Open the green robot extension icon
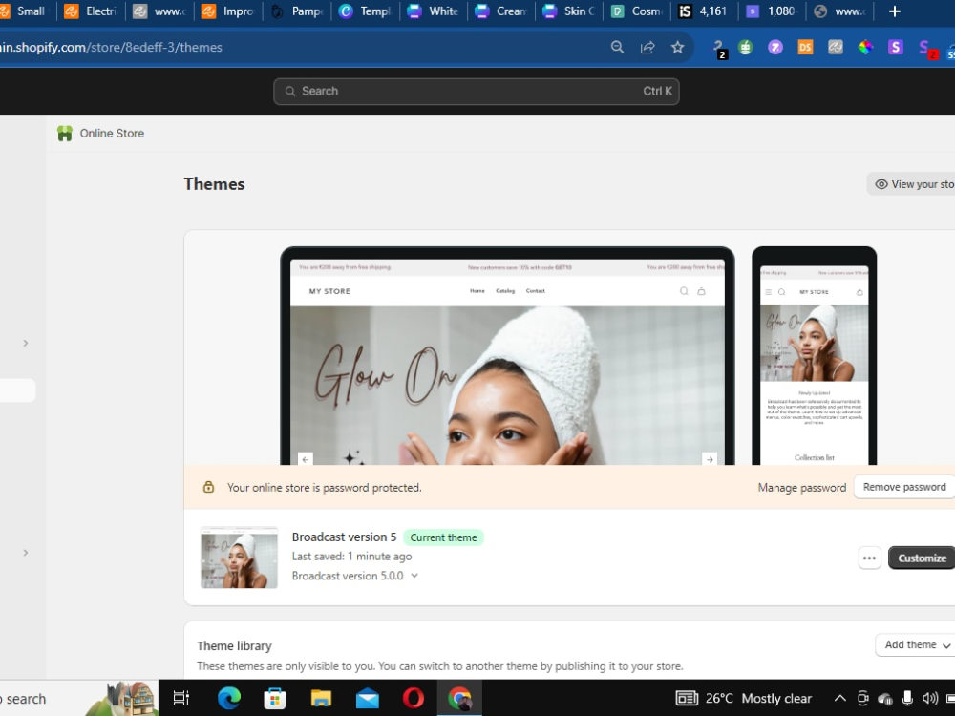The height and width of the screenshot is (716, 955). point(746,47)
